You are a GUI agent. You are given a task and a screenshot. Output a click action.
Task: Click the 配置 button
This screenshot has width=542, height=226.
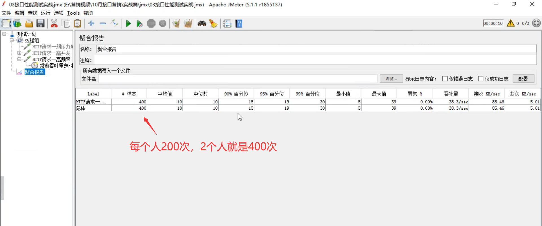[x=523, y=79]
